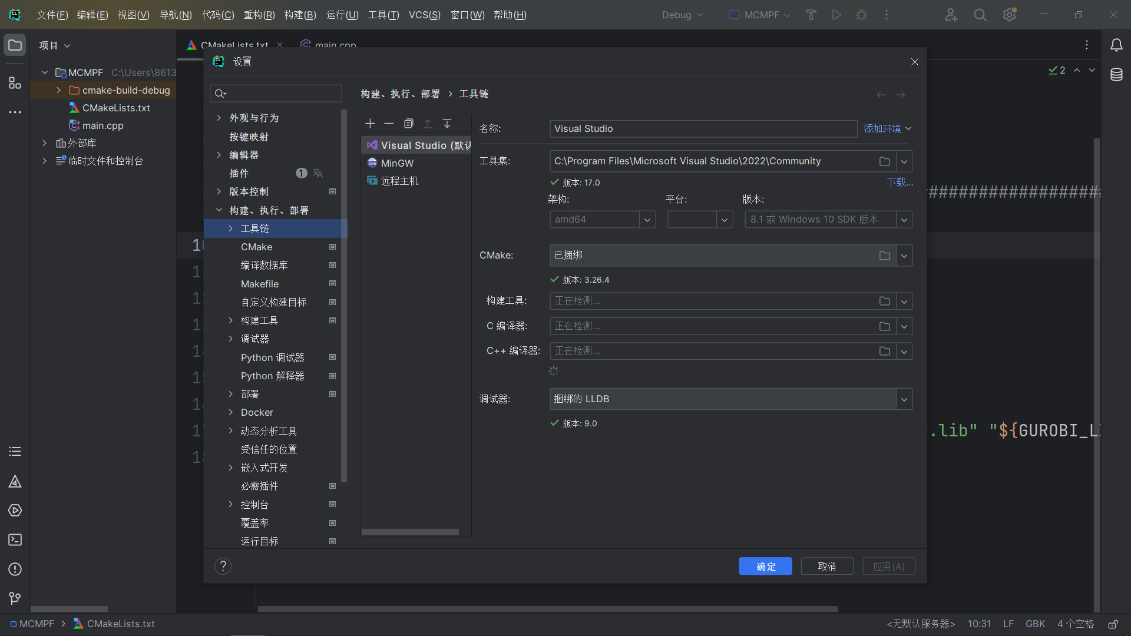1131x636 pixels.
Task: Copy the selected toolchain
Action: pos(408,124)
